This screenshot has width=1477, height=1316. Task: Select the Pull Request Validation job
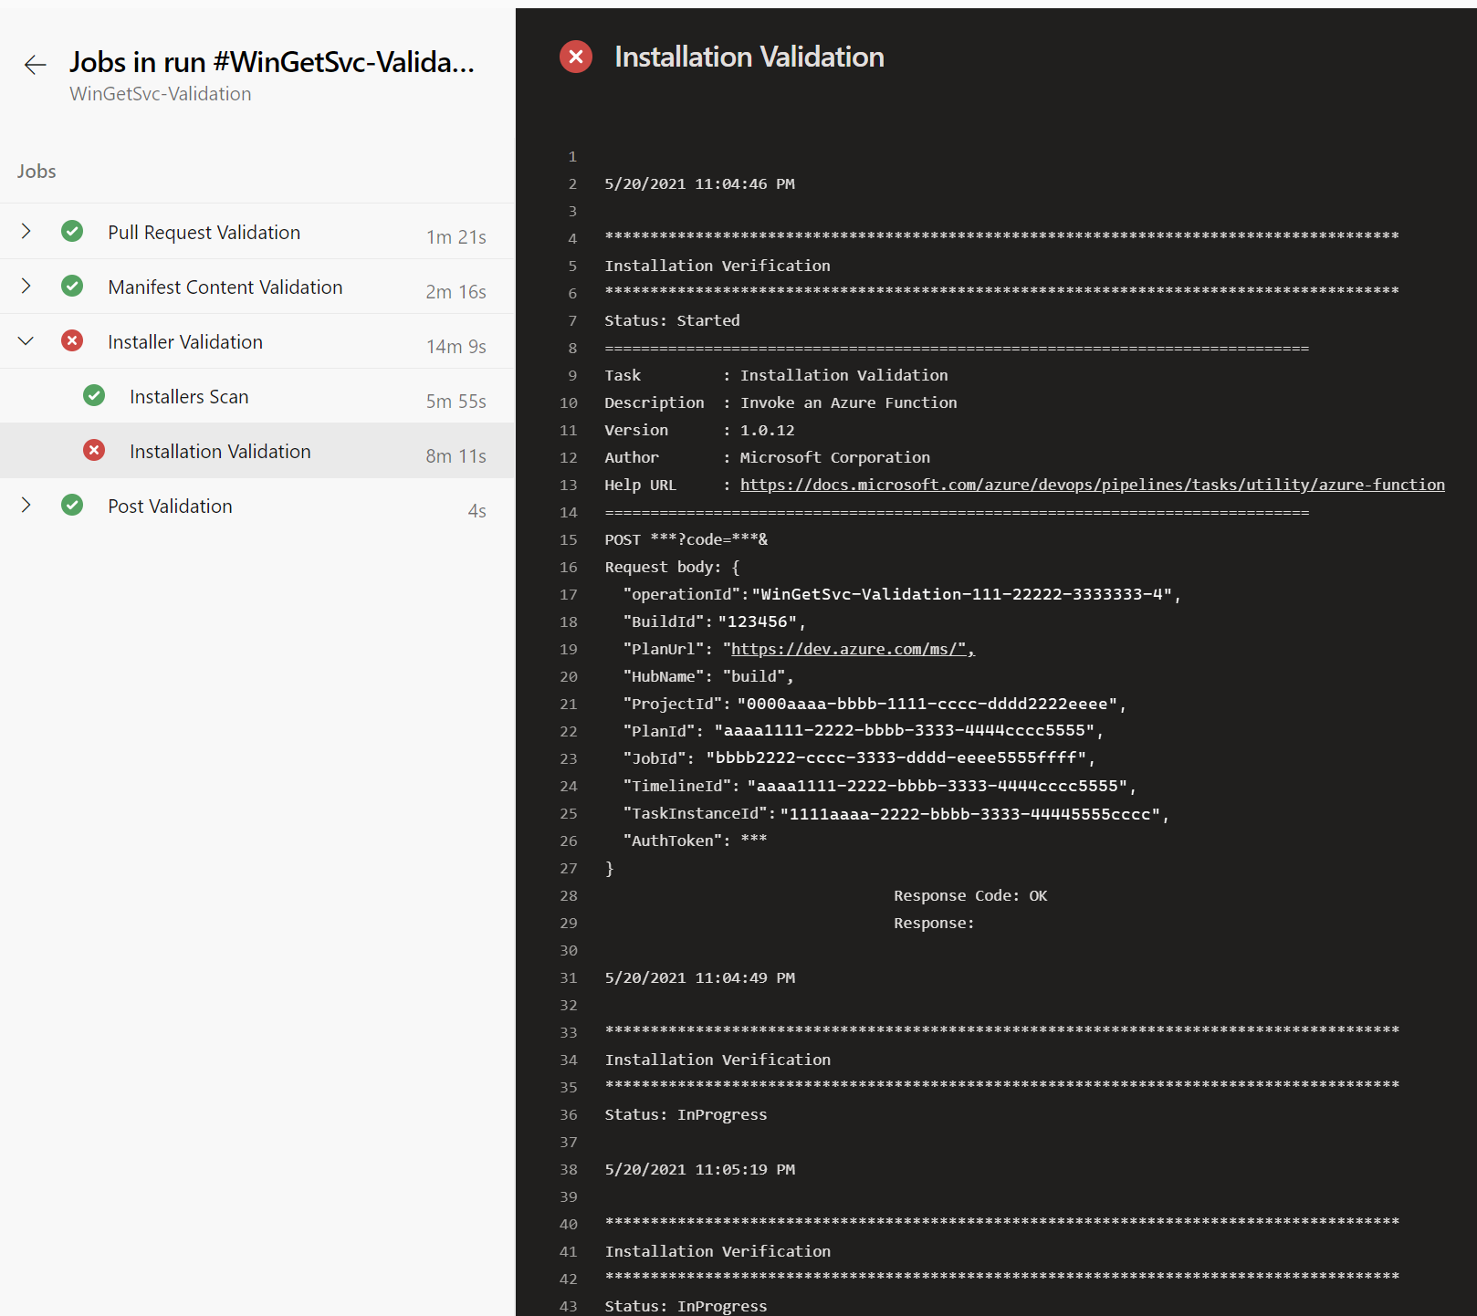click(204, 231)
